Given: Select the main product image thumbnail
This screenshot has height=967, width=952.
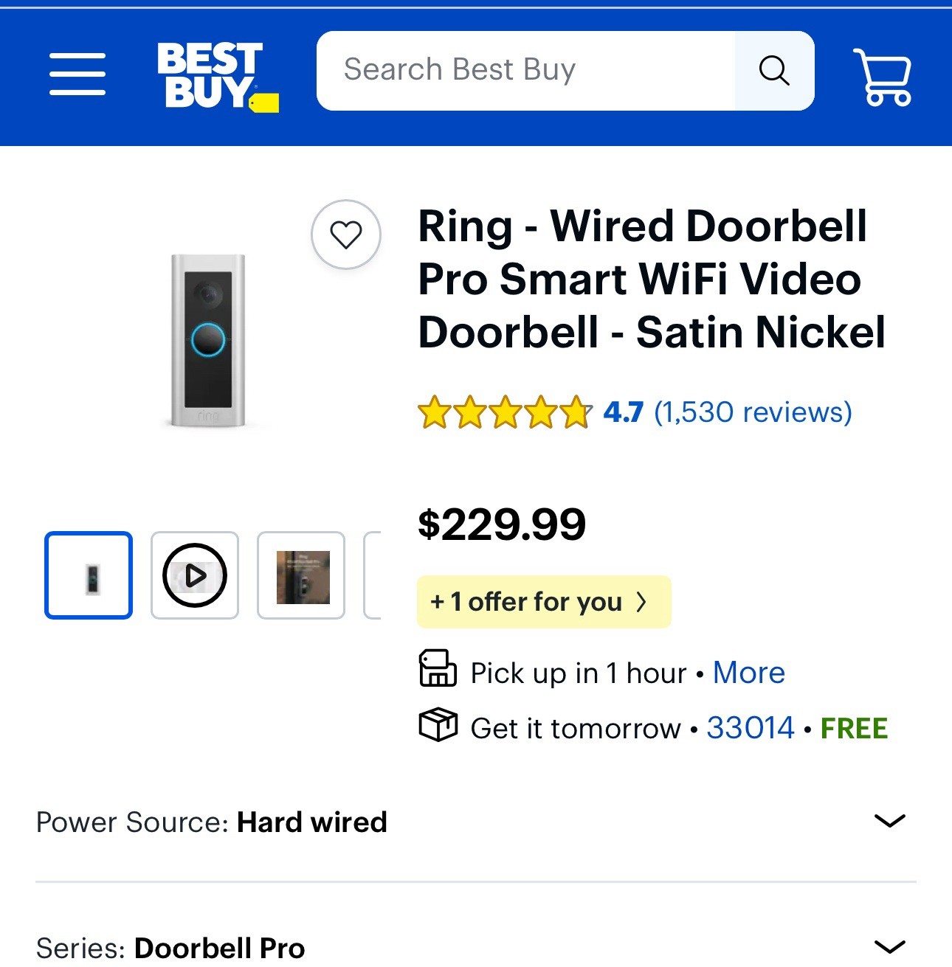Looking at the screenshot, I should point(88,575).
